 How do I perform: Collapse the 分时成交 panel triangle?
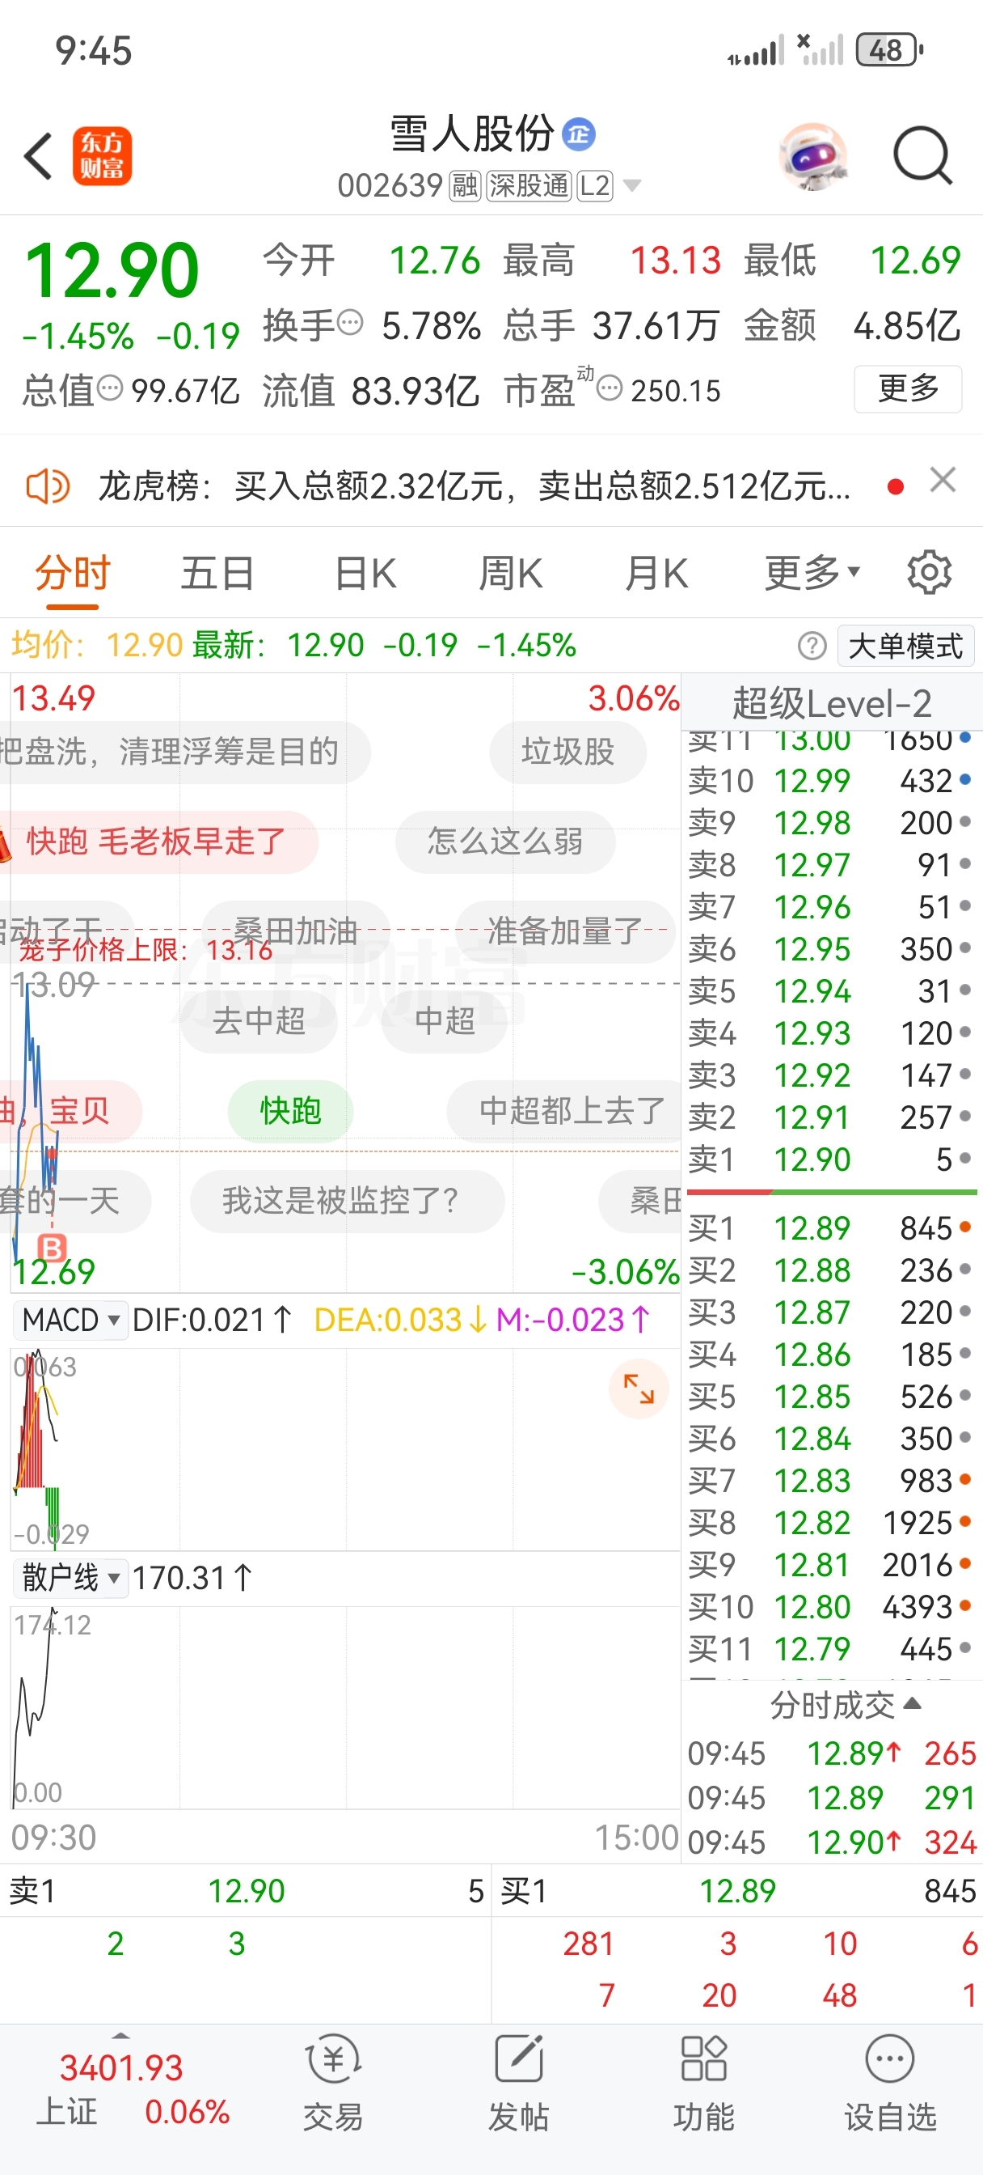click(x=911, y=1703)
